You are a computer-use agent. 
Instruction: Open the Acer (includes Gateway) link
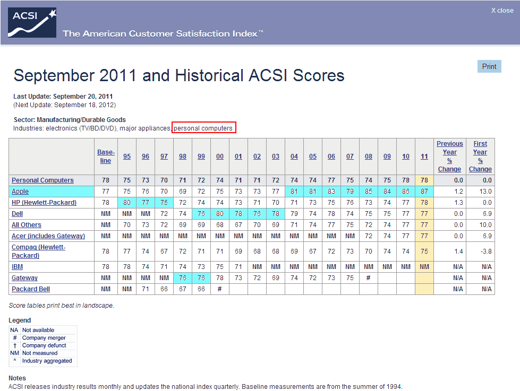pyautogui.click(x=48, y=236)
